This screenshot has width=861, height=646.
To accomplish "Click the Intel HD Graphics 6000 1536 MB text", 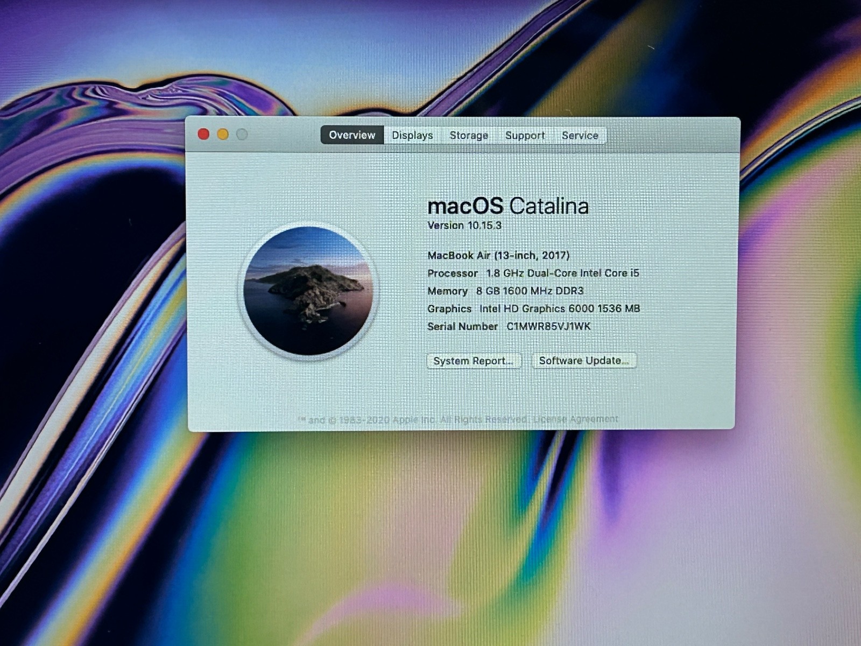I will 560,308.
